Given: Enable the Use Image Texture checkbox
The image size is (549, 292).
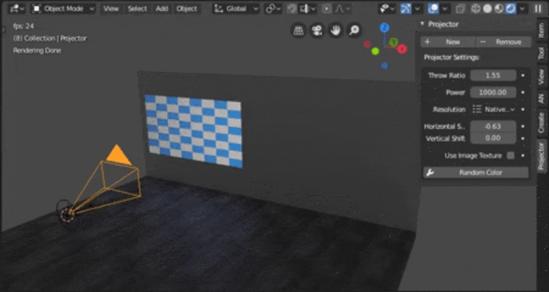Looking at the screenshot, I should click(511, 156).
